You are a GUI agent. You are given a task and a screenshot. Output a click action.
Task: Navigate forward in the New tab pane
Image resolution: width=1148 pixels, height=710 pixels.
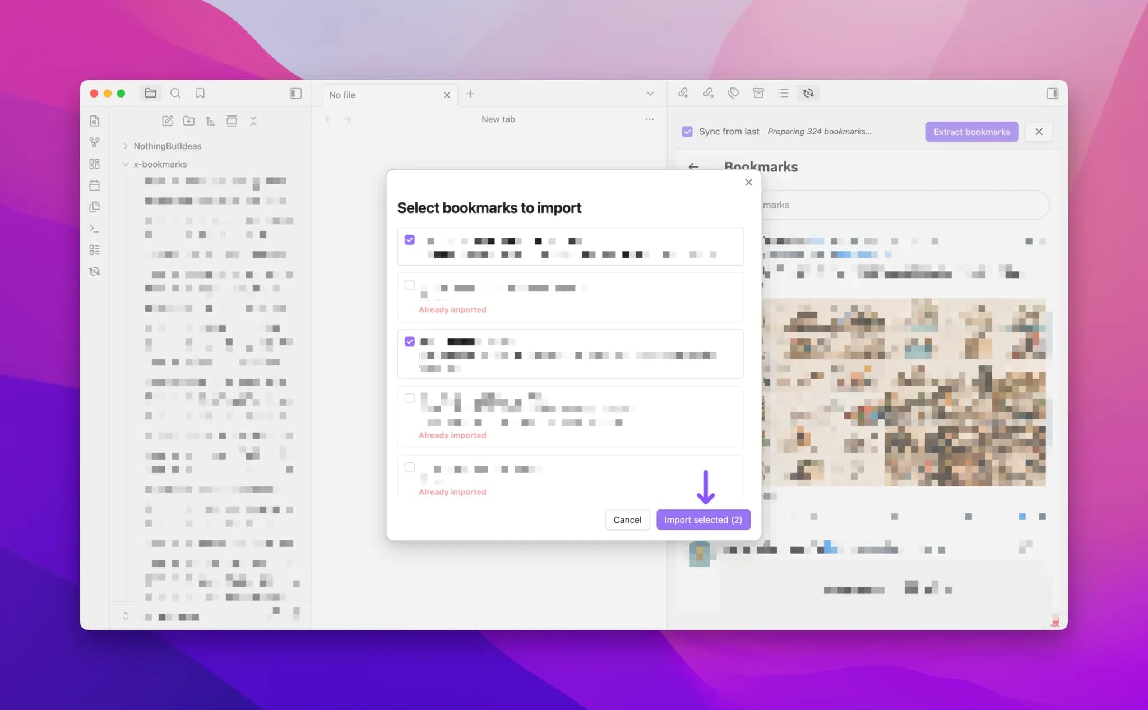coord(348,119)
